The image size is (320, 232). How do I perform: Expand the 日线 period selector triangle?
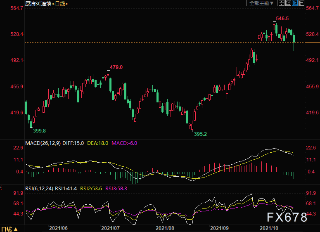(16, 229)
